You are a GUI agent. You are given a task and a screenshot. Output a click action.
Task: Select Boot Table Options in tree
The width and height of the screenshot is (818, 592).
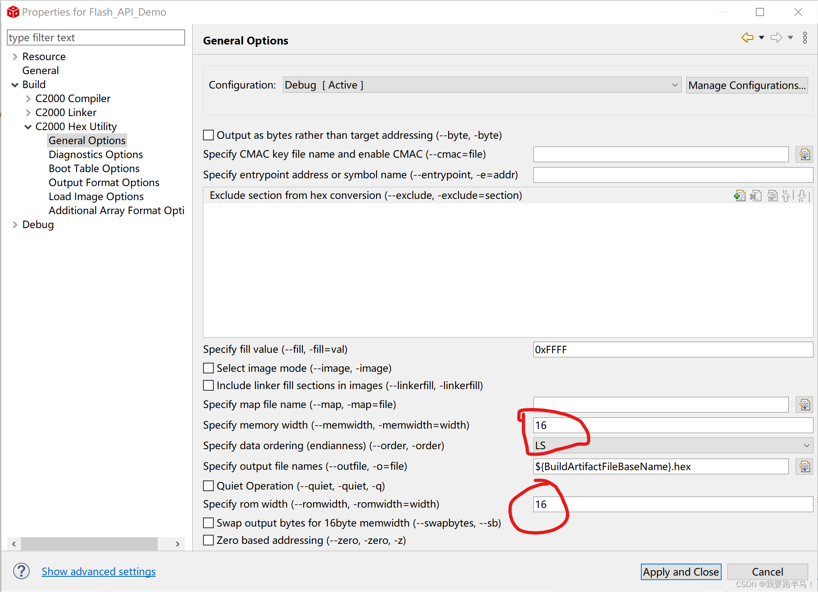pyautogui.click(x=94, y=169)
